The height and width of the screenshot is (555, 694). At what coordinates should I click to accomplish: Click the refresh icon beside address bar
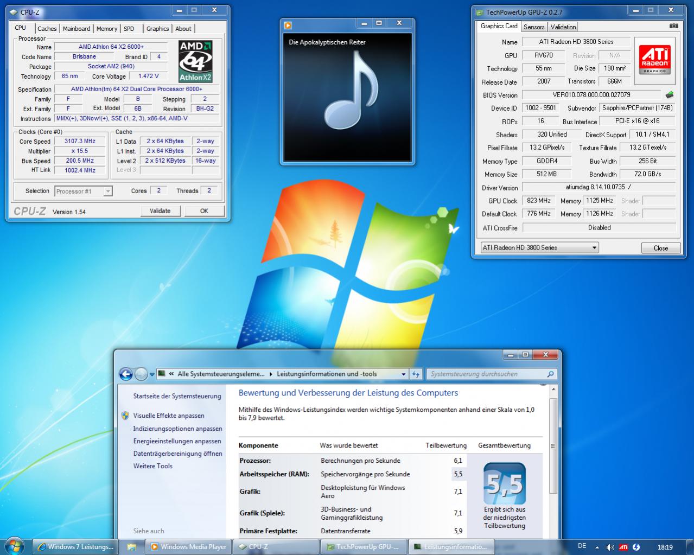pyautogui.click(x=416, y=374)
